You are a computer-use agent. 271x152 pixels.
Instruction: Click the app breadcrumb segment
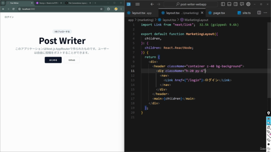(131, 20)
